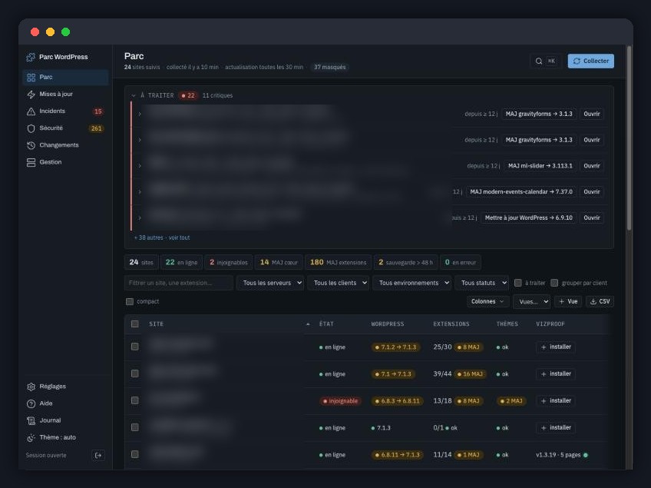Click the vertical page scrollbar
This screenshot has width=651, height=488.
[629, 138]
